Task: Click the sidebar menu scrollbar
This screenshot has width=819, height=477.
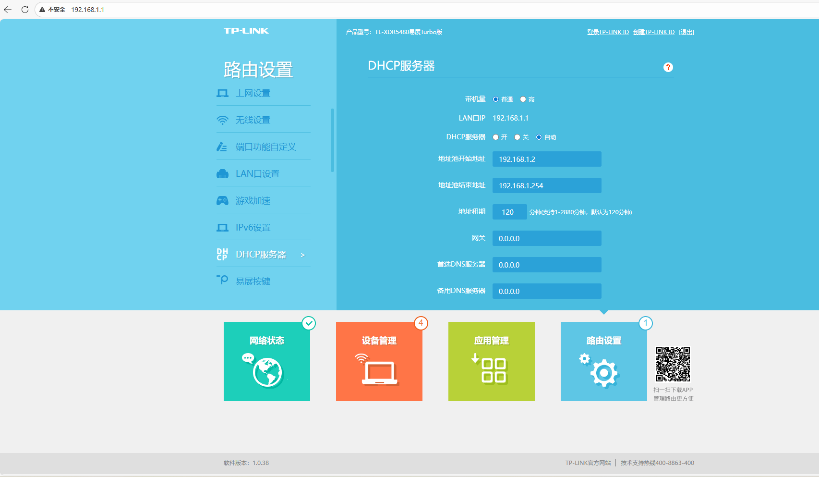Action: pyautogui.click(x=332, y=140)
